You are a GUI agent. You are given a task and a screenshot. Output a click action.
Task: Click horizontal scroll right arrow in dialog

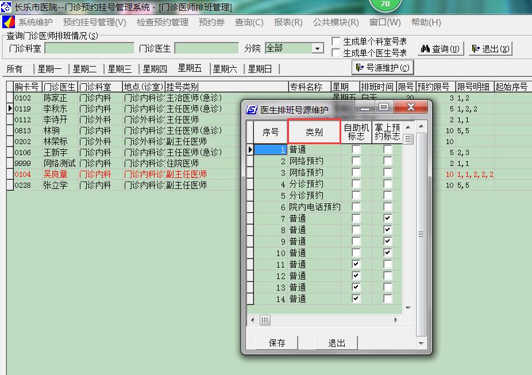click(396, 320)
